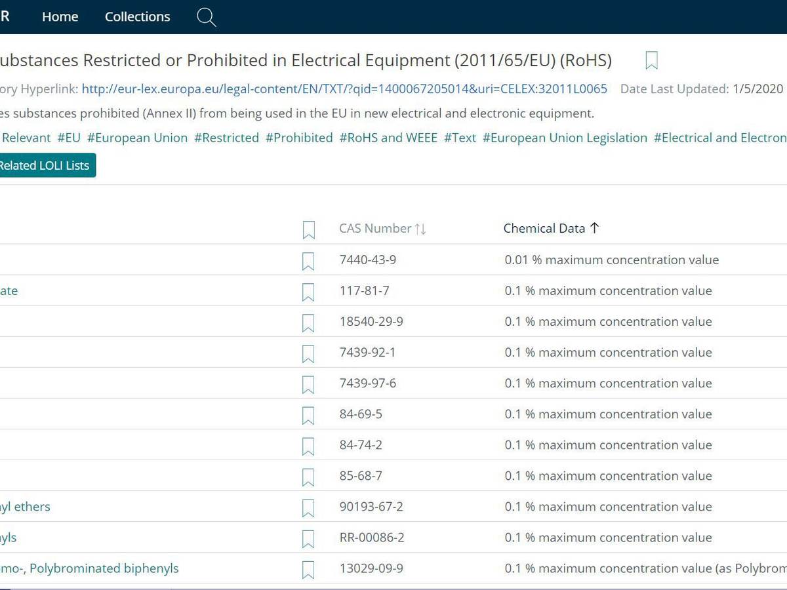Viewport: 787px width, 590px height.
Task: Select the #European Union Legislation tag
Action: click(565, 138)
